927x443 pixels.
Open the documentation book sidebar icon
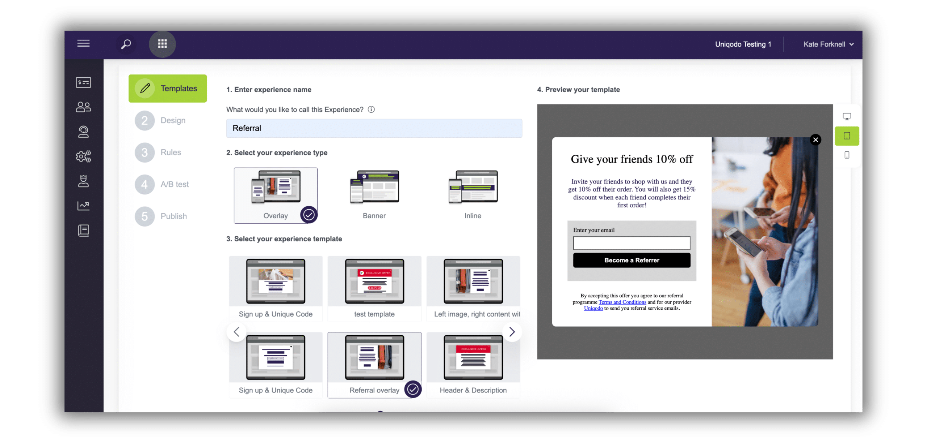point(83,230)
